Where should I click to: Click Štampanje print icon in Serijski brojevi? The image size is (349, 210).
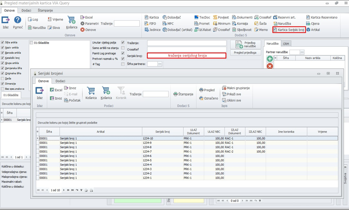176,94
